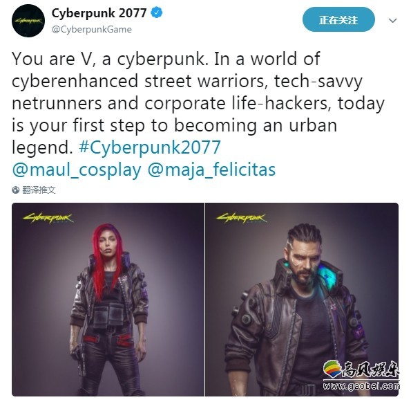Click the Cyberpunk logo in left photo

click(48, 218)
